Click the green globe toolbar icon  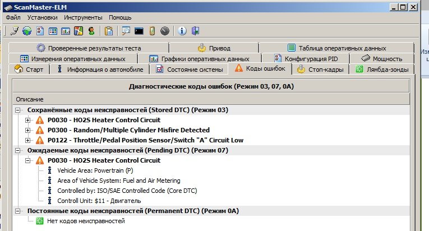pyautogui.click(x=27, y=30)
